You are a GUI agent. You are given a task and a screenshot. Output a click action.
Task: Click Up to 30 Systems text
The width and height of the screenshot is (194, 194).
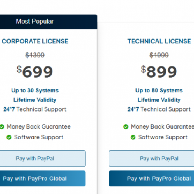[35, 90]
